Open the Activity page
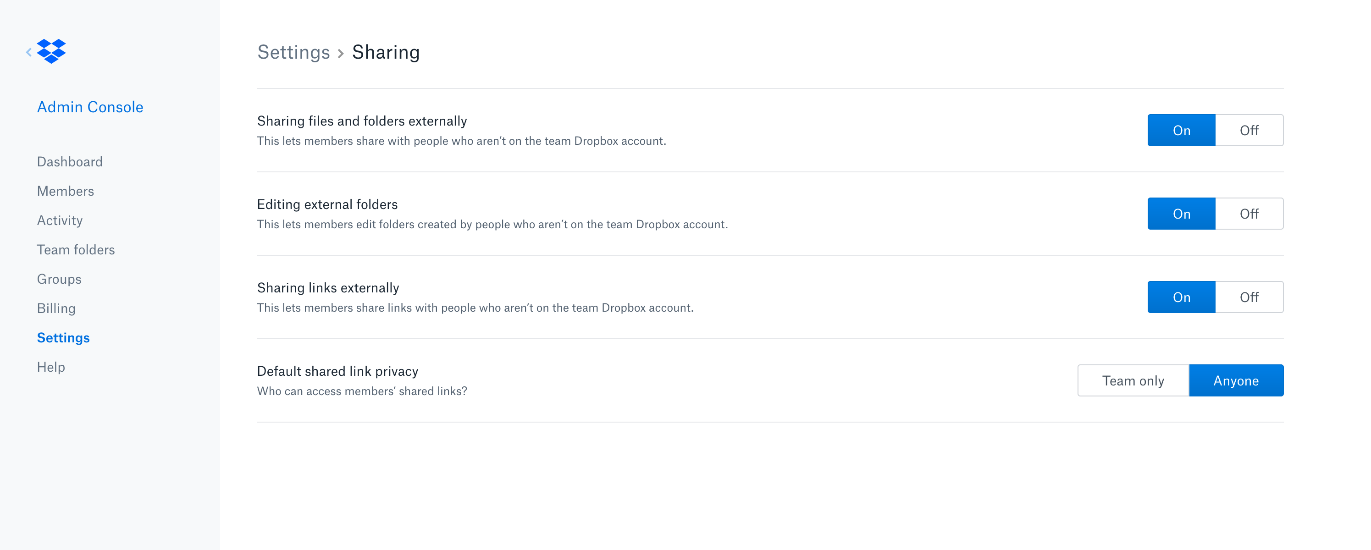Image resolution: width=1371 pixels, height=550 pixels. (x=60, y=220)
